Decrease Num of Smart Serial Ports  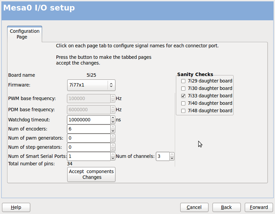click(113, 158)
